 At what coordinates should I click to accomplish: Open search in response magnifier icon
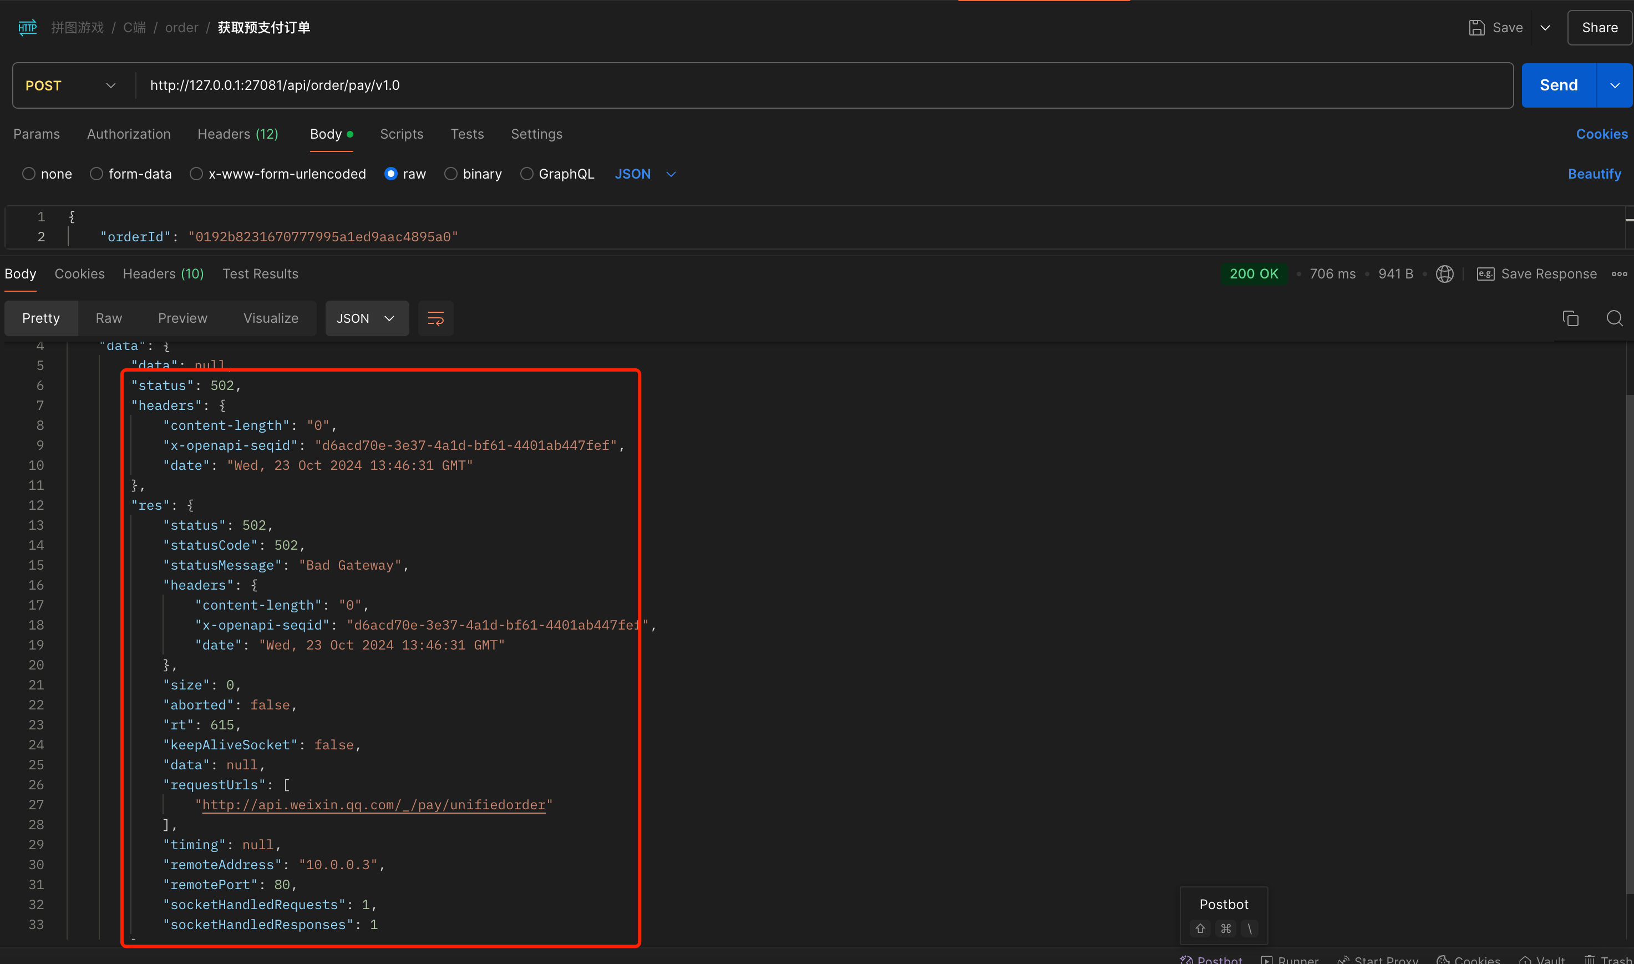point(1614,318)
